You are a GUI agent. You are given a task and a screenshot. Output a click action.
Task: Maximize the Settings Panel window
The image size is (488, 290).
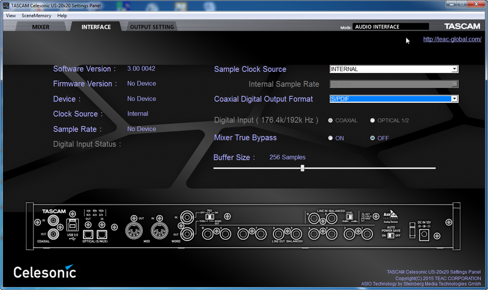[462, 4]
